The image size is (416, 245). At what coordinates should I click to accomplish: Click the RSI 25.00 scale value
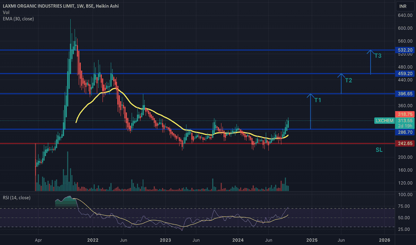[x=404, y=229]
